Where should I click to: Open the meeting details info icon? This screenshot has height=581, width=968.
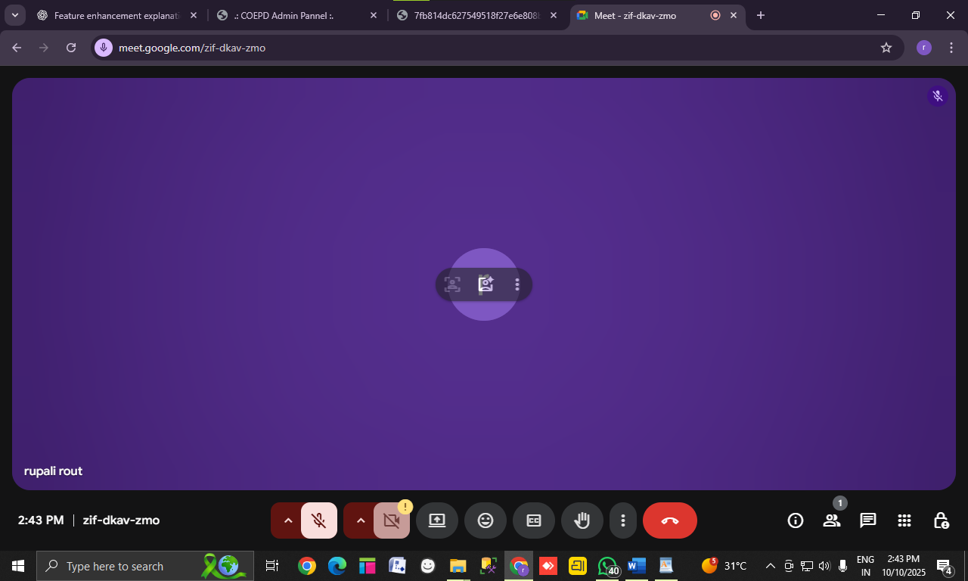pos(795,520)
